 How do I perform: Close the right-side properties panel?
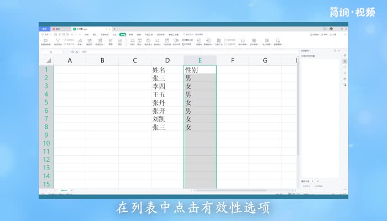(x=339, y=51)
